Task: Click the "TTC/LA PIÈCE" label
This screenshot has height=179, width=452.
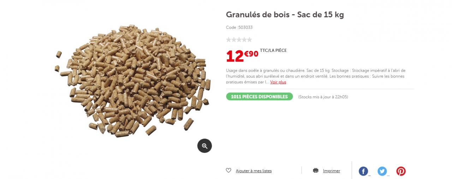Action: 273,50
